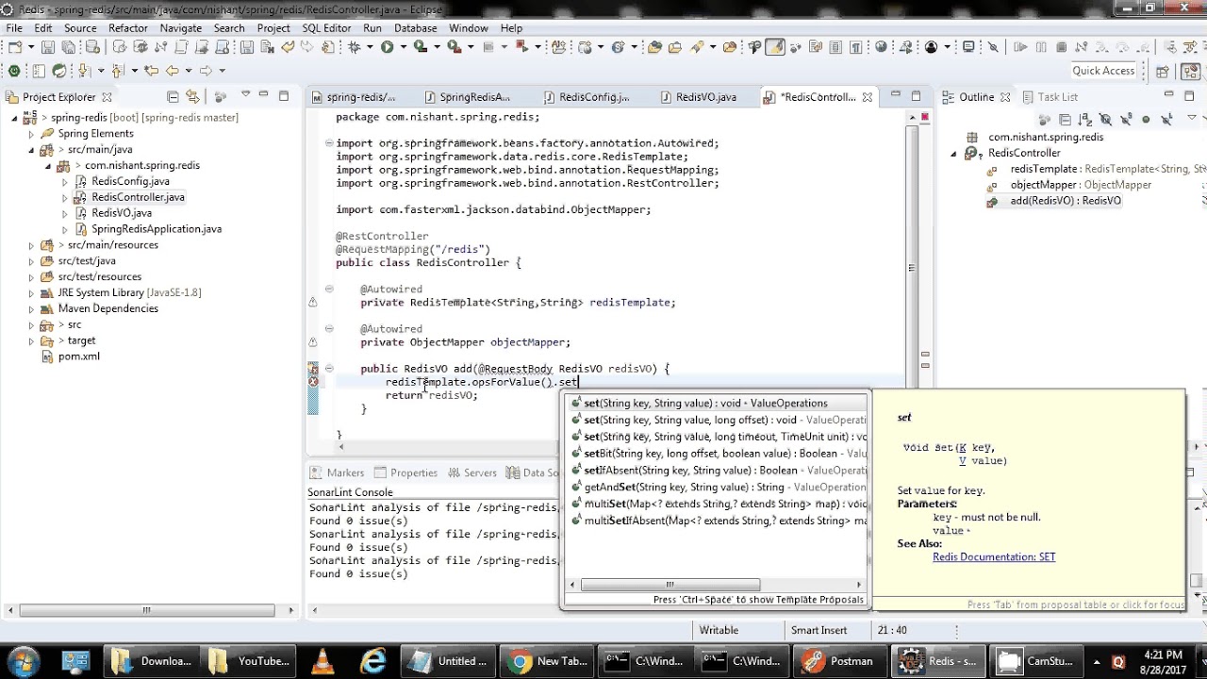Go to Last Edit Location icon

coord(151,70)
